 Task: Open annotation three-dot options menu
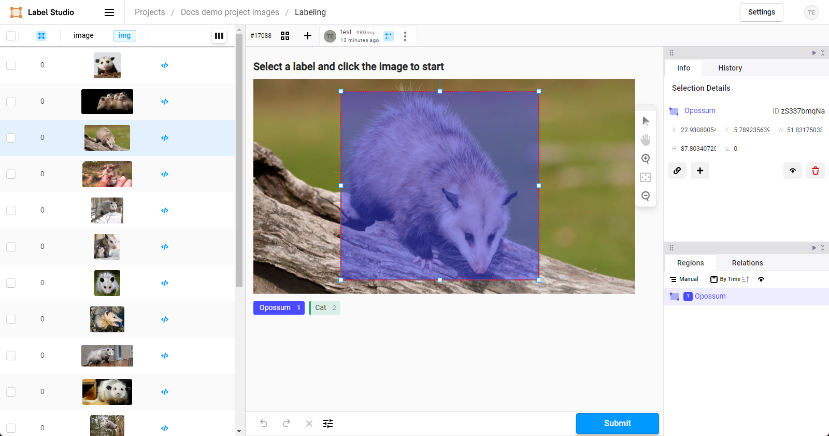[x=405, y=36]
